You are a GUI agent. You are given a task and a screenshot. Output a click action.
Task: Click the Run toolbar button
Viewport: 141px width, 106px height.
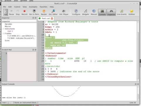(x=6, y=12)
